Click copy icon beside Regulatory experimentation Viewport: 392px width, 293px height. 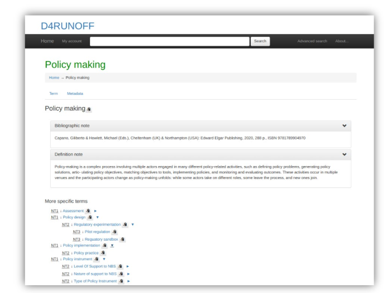[125, 224]
